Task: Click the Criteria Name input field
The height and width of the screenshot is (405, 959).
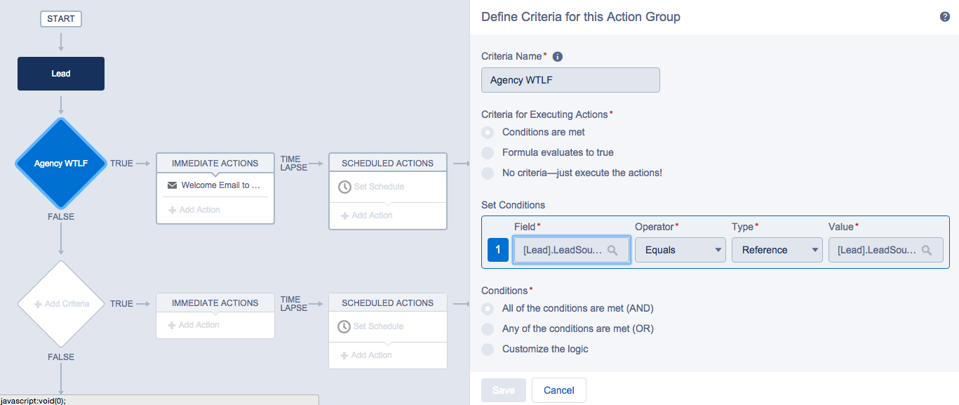Action: click(570, 80)
